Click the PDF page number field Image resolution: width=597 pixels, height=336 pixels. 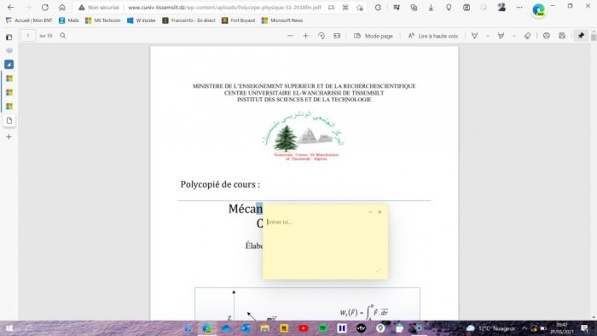(28, 36)
